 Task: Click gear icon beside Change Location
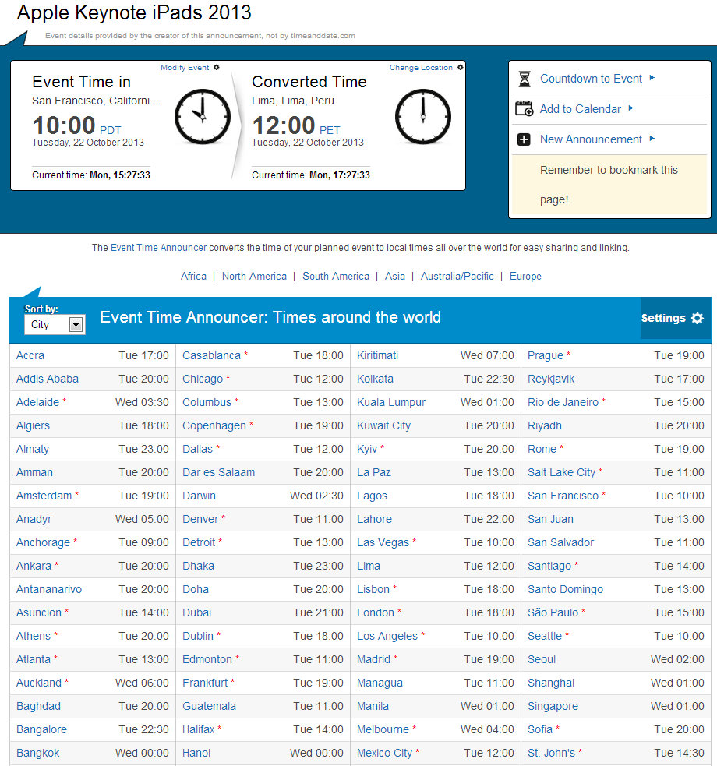(461, 68)
